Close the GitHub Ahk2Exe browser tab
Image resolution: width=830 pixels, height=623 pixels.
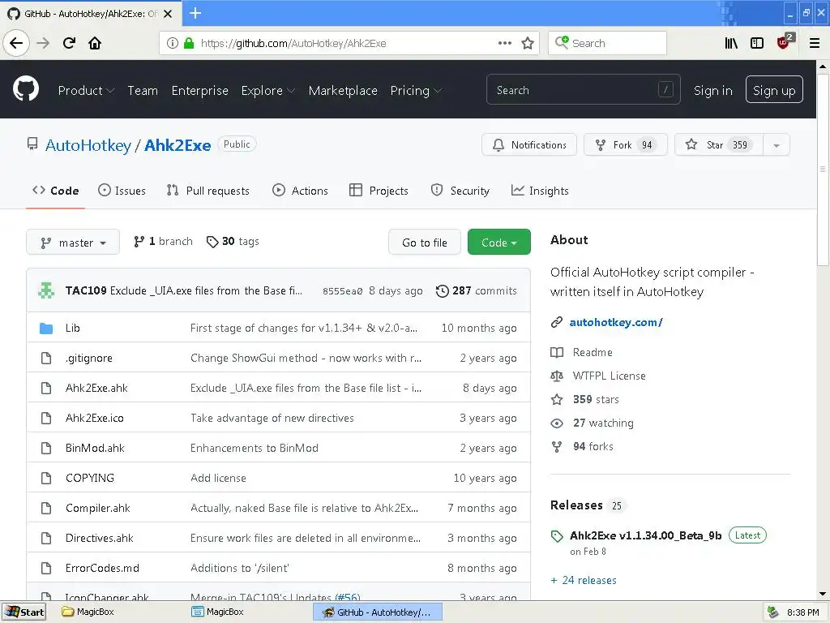(x=168, y=14)
